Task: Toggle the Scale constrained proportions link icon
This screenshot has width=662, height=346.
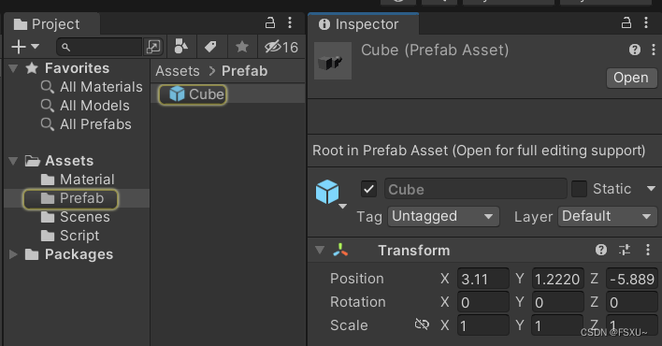Action: point(422,324)
